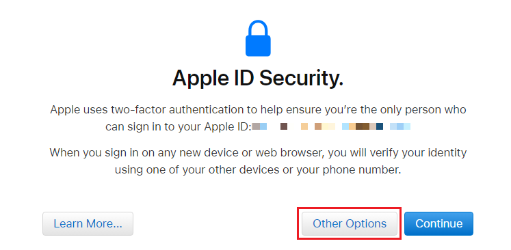Choose the Other Options button

350,223
